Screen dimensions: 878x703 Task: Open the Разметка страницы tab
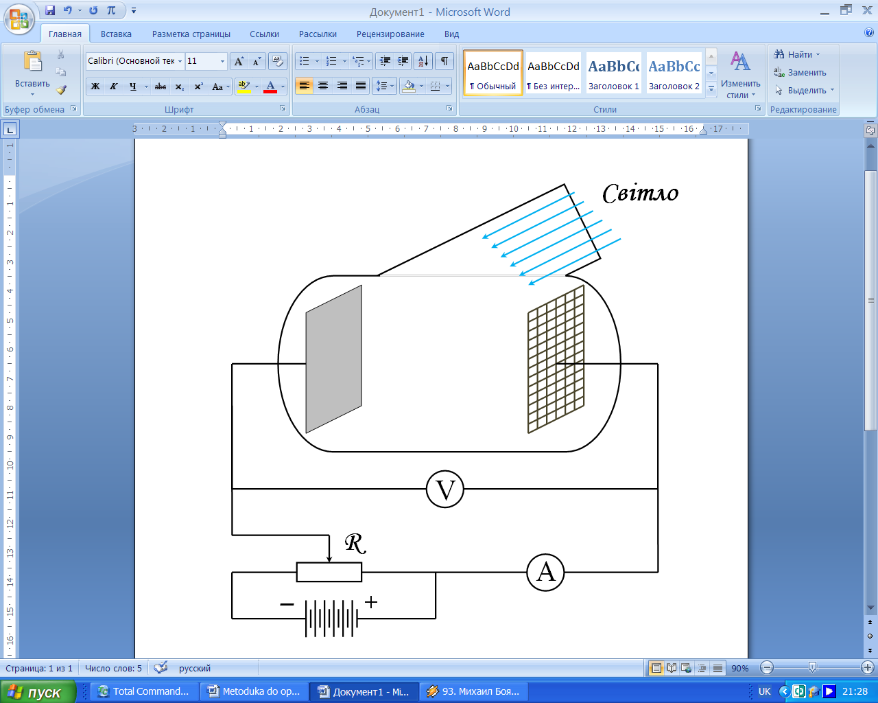191,34
